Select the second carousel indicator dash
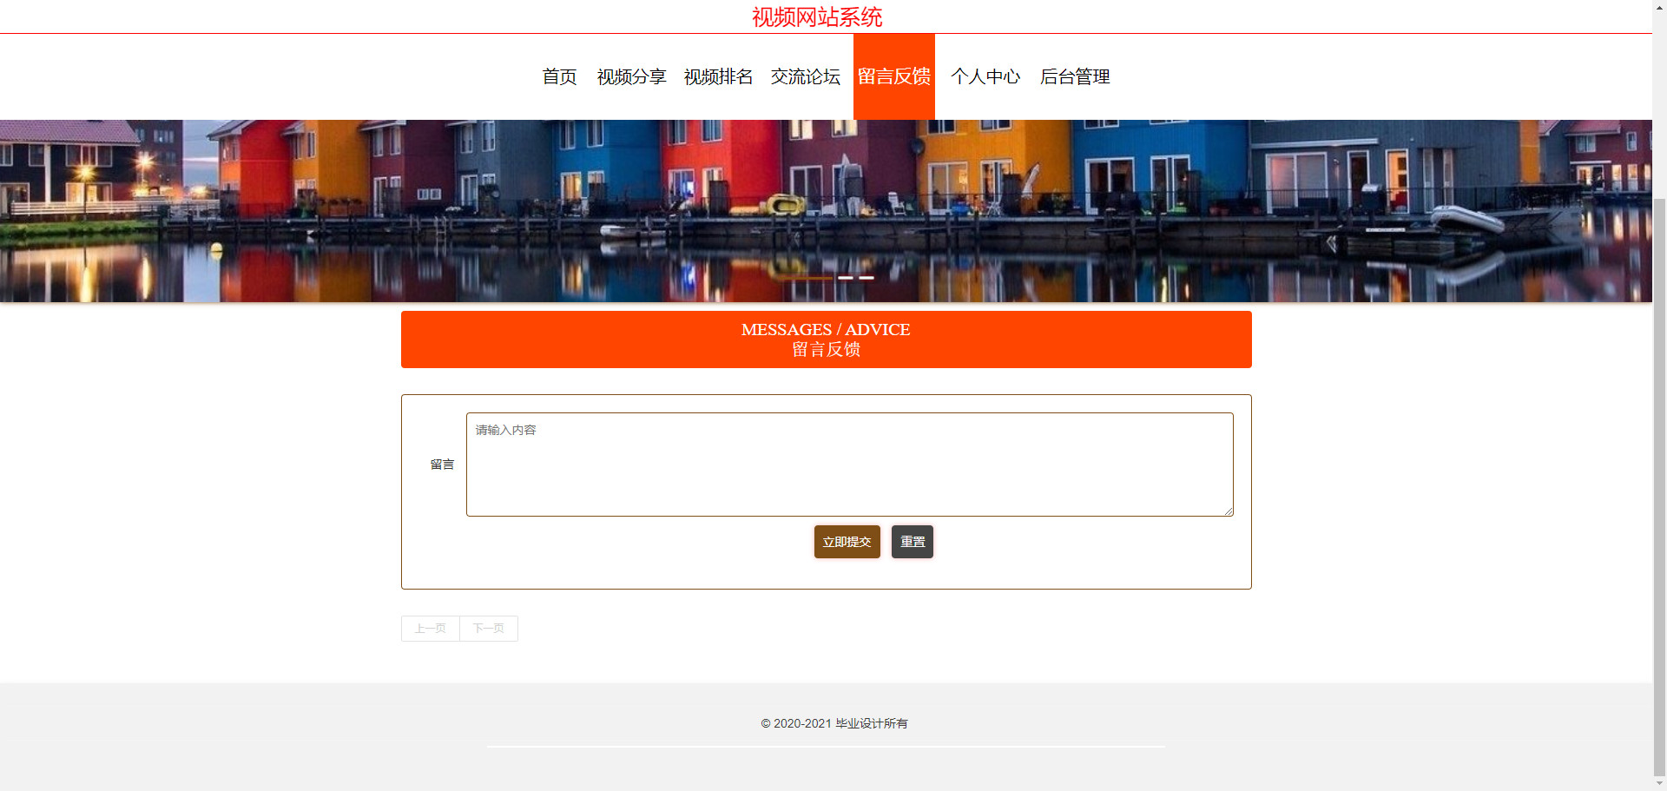The width and height of the screenshot is (1667, 791). pyautogui.click(x=846, y=278)
